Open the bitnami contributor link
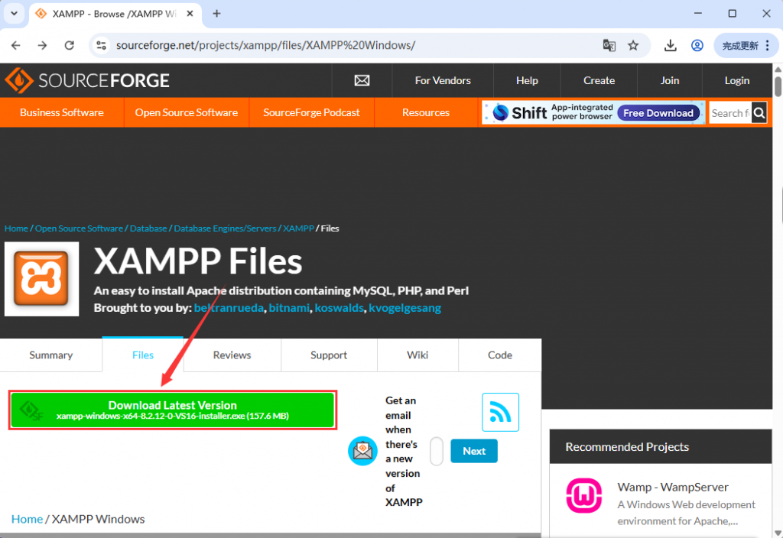Screen dimensions: 783x538 pos(289,308)
